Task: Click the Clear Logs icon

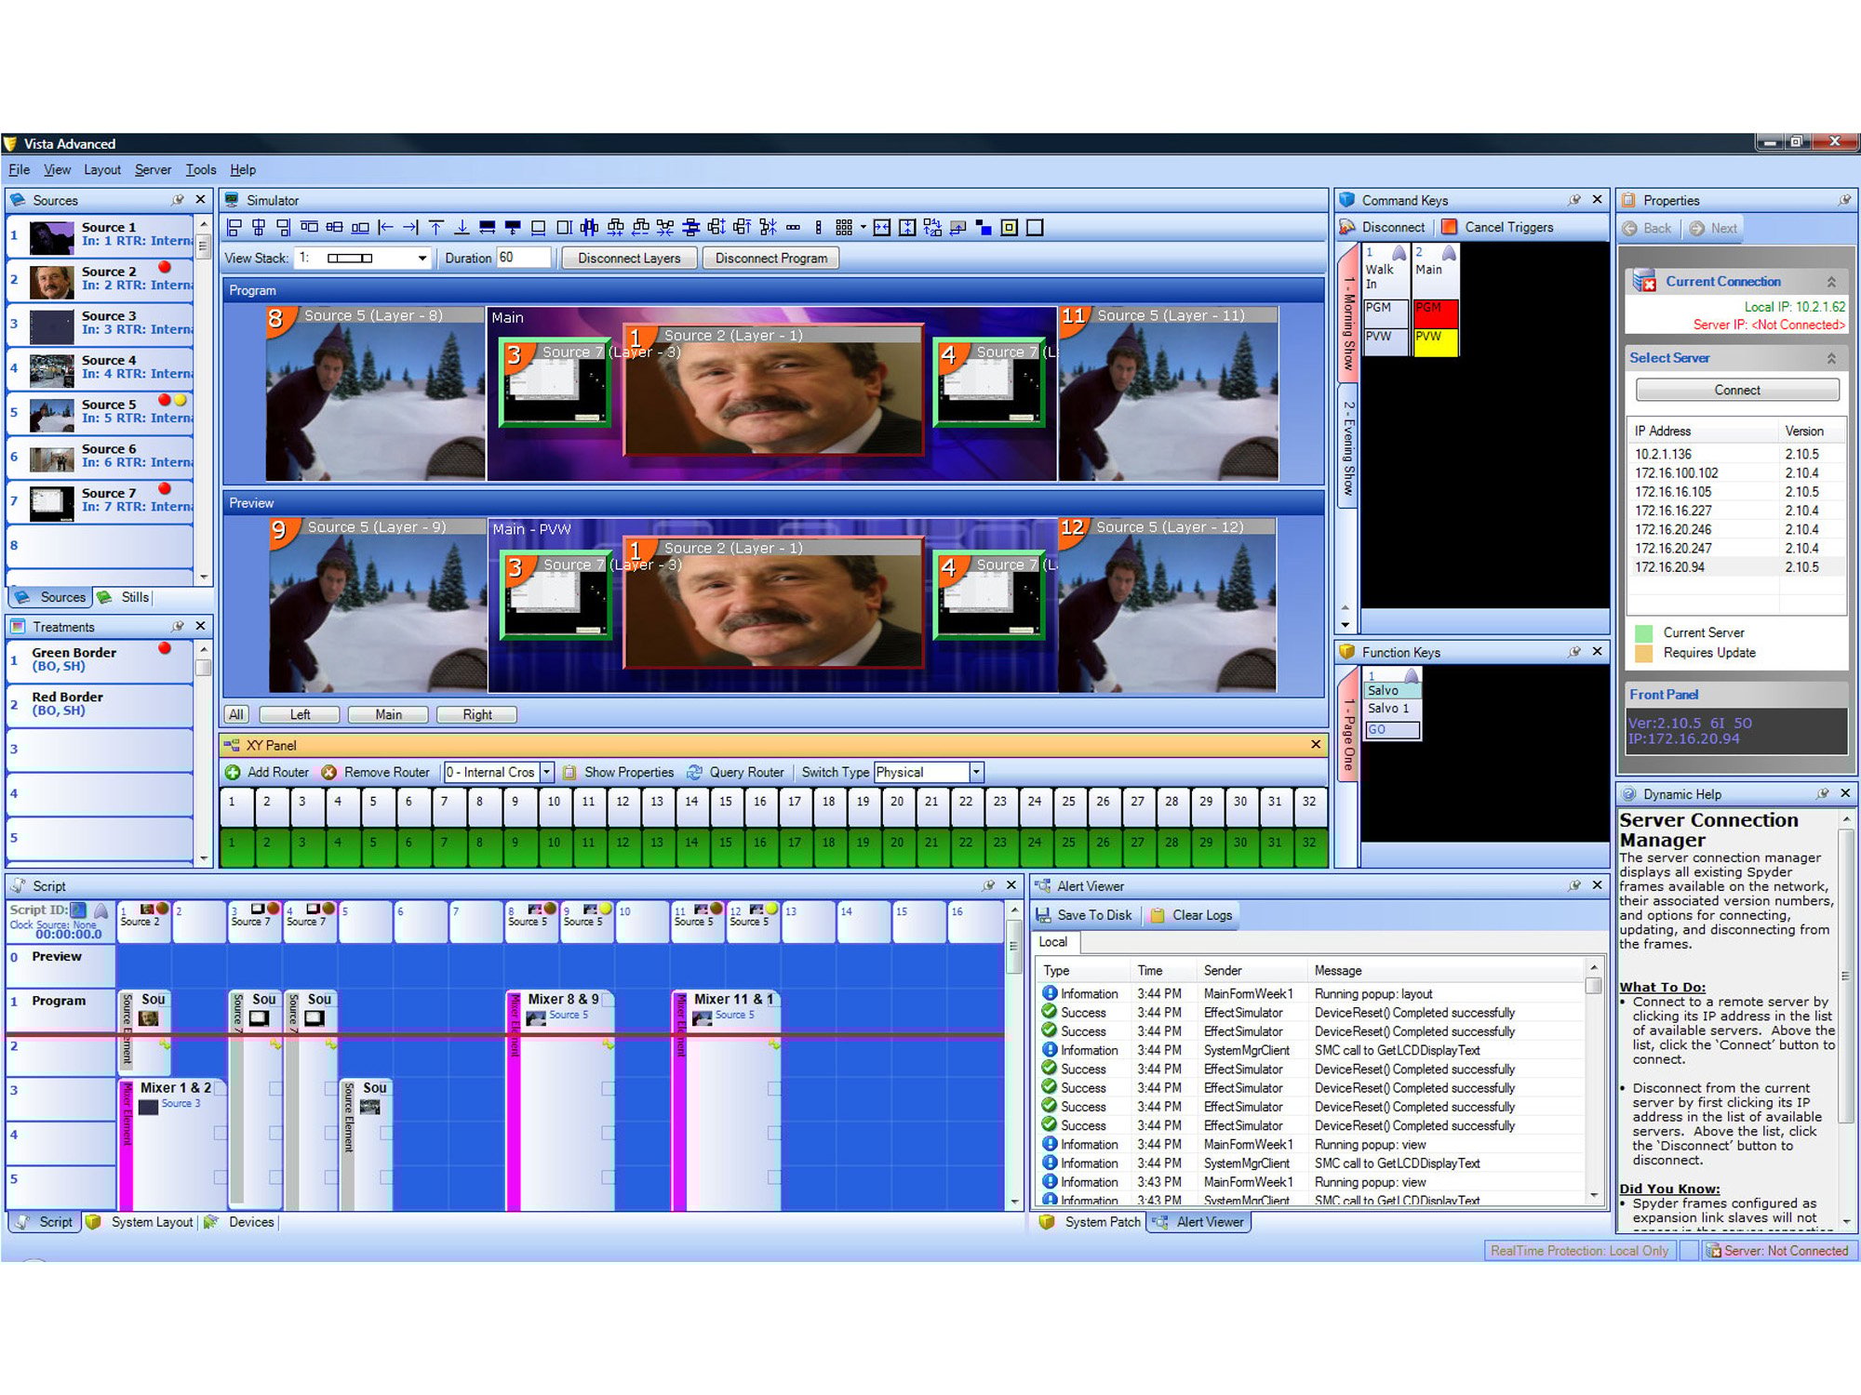Action: pos(1158,915)
